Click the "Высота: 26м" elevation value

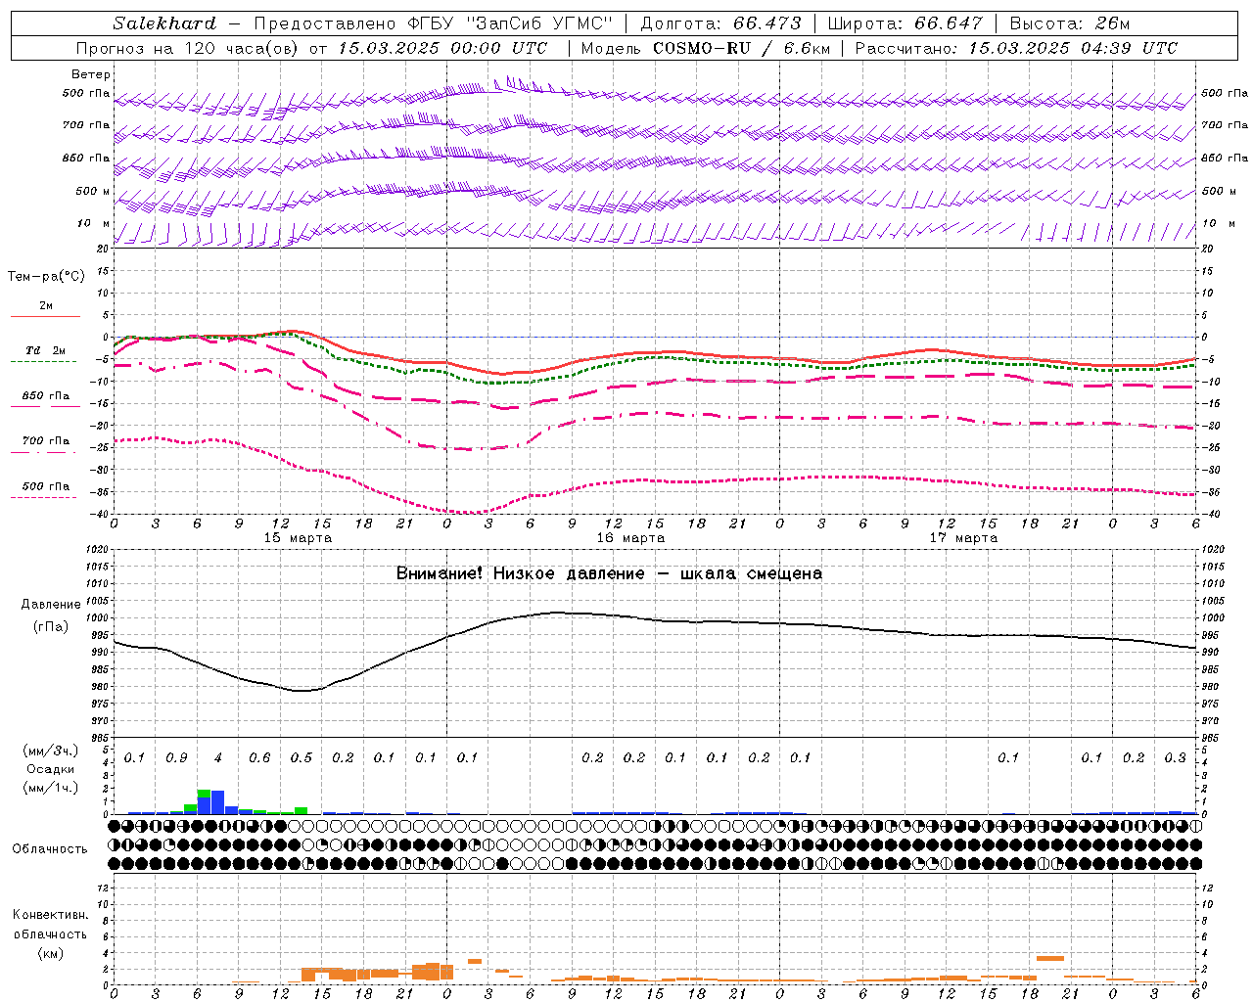pyautogui.click(x=1070, y=23)
